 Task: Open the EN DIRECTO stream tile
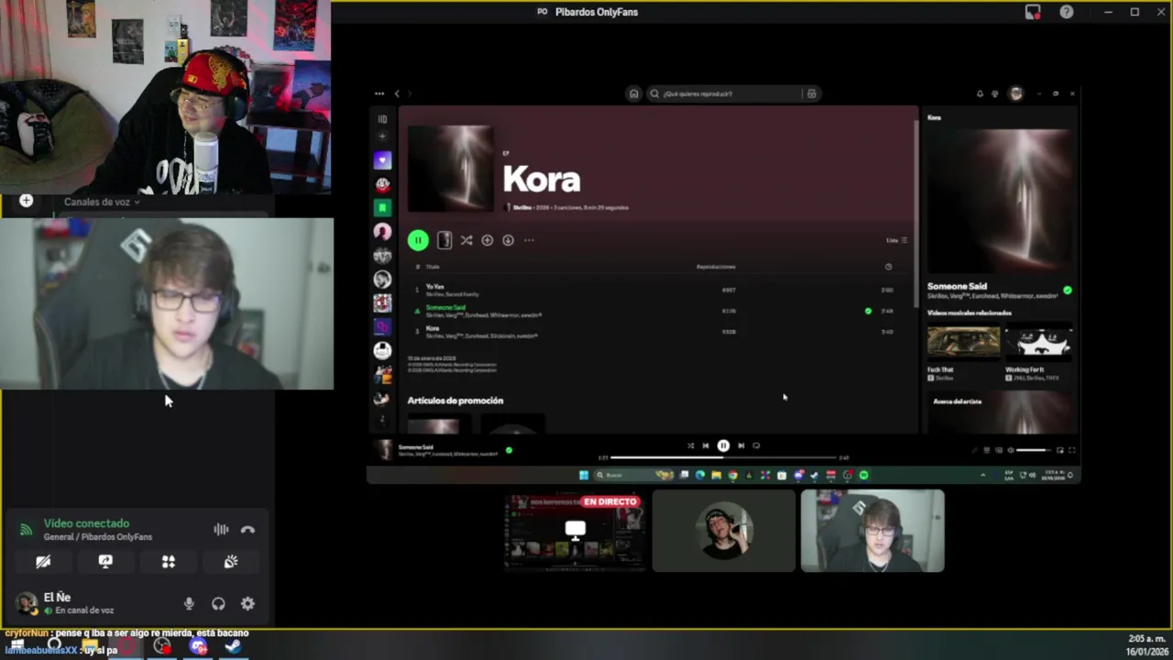[x=575, y=531]
